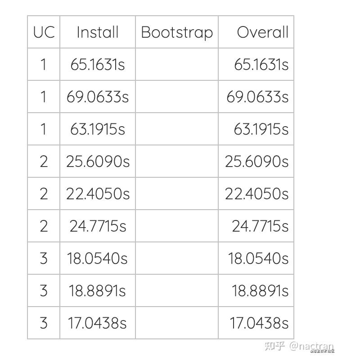
Task: Click the Install time 18.0540s
Action: click(98, 259)
